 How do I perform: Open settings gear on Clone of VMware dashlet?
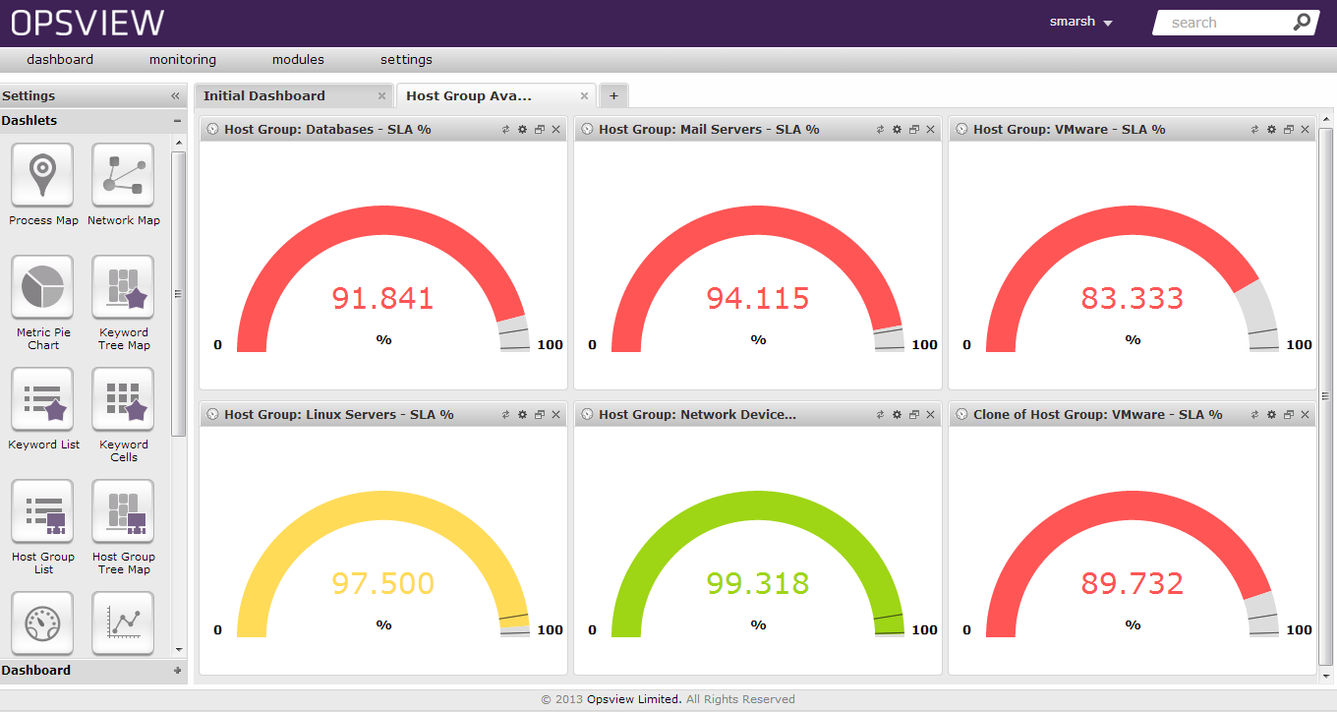(1271, 415)
